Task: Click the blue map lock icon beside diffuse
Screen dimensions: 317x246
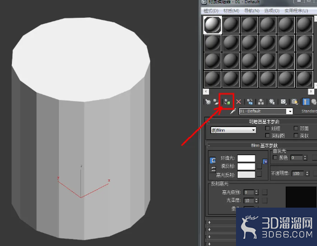Action: tap(265, 161)
